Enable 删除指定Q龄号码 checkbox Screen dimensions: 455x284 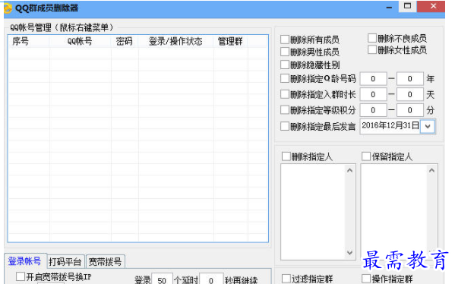285,78
